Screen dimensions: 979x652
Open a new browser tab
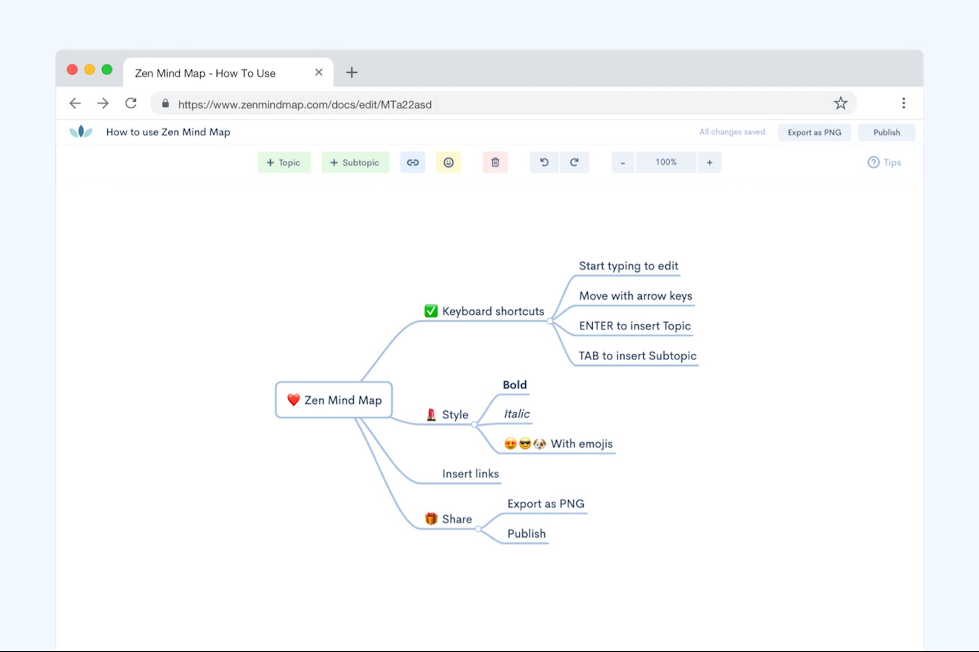[352, 72]
